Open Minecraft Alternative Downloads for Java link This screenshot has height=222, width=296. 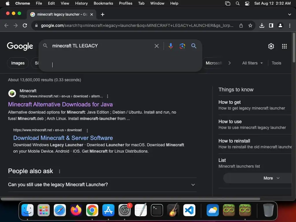click(x=60, y=104)
